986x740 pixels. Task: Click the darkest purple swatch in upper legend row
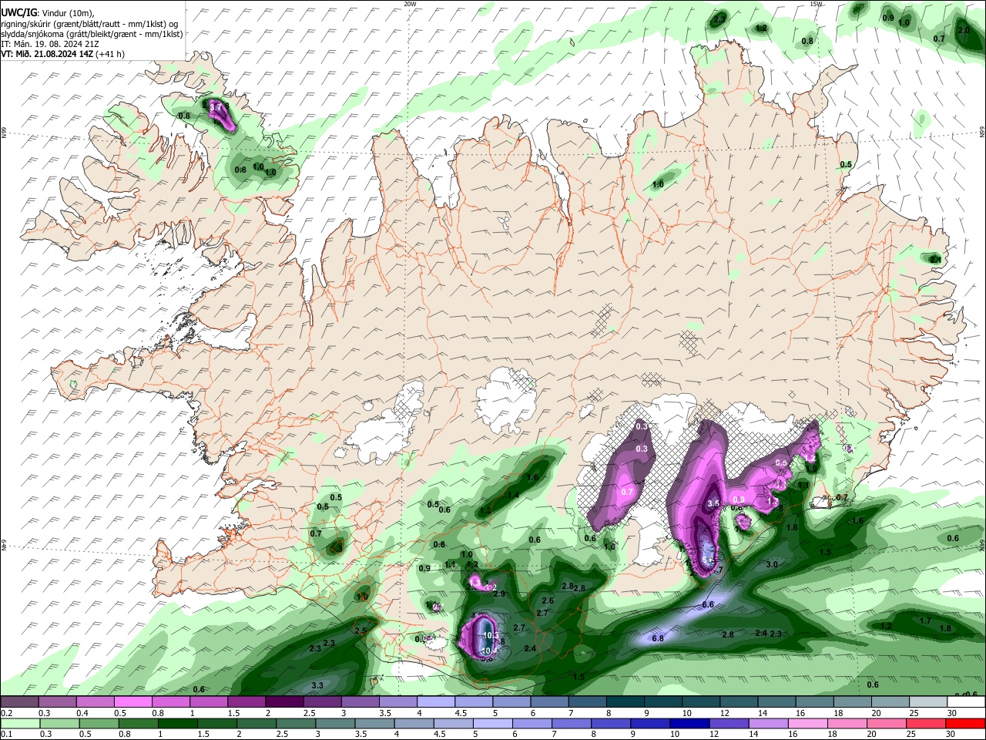tap(283, 702)
